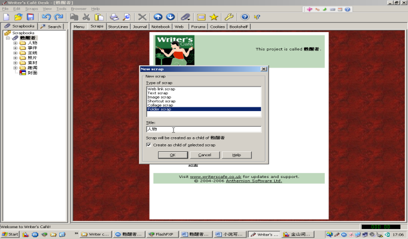408x239 pixels.
Task: Click the Windows Start button
Action: (x=10, y=234)
